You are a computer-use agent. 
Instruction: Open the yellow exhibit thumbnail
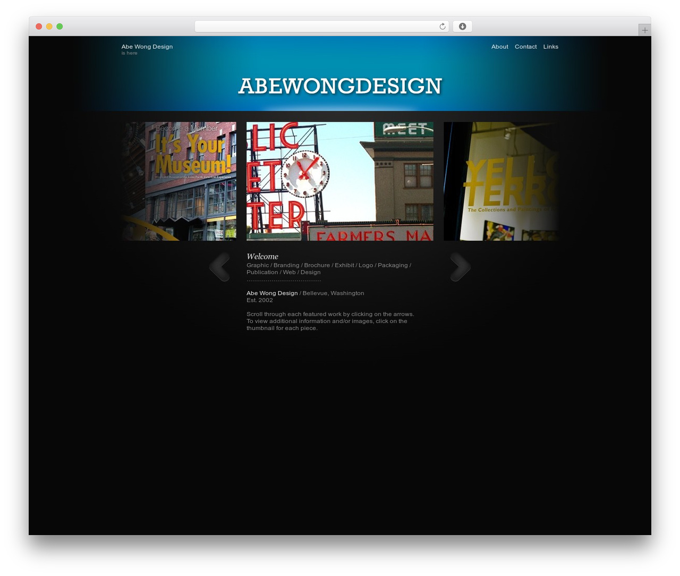click(501, 181)
